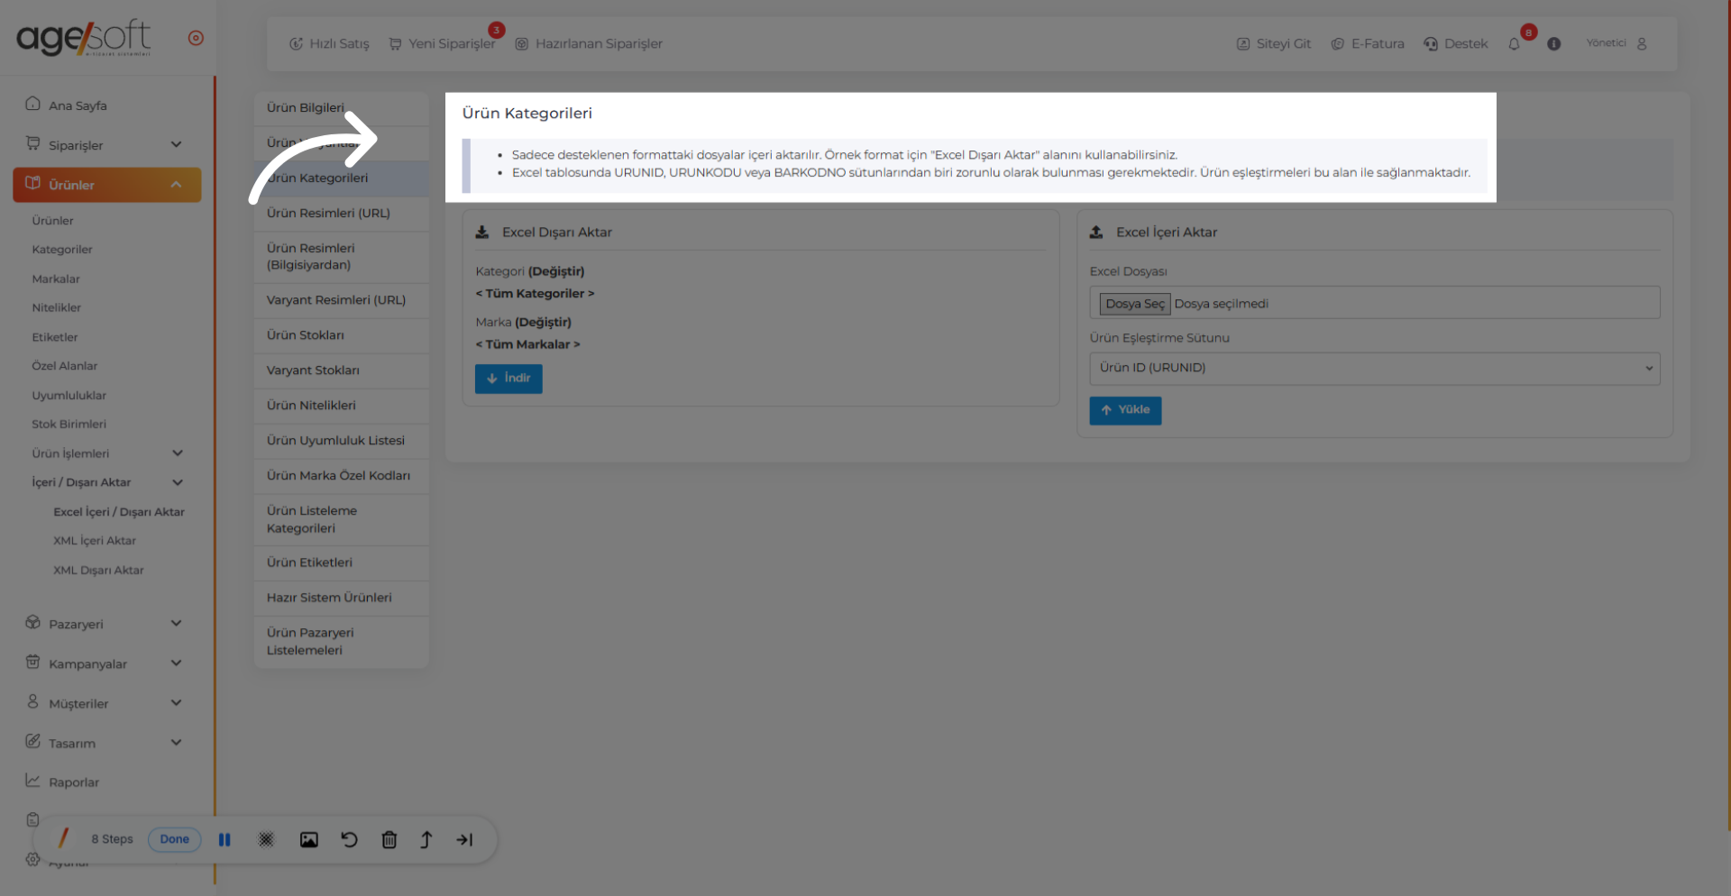Viewport: 1731px width, 896px height.
Task: Click the Dosya Seç file button
Action: [x=1135, y=304]
